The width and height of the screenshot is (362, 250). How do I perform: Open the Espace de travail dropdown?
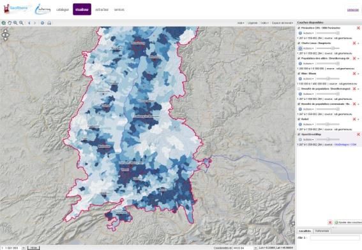pyautogui.click(x=282, y=23)
